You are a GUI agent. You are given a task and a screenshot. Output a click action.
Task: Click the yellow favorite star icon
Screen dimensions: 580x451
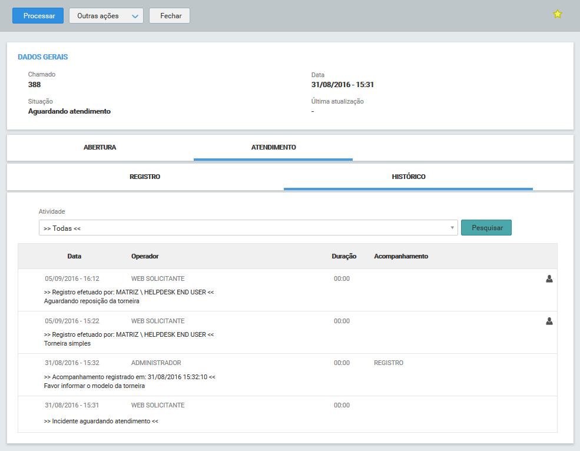click(557, 13)
